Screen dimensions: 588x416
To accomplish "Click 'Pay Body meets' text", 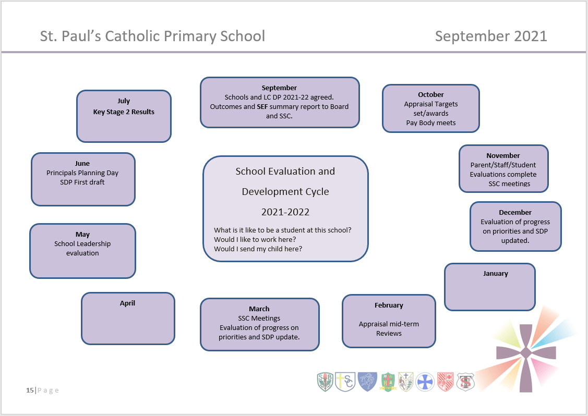I will tap(430, 123).
